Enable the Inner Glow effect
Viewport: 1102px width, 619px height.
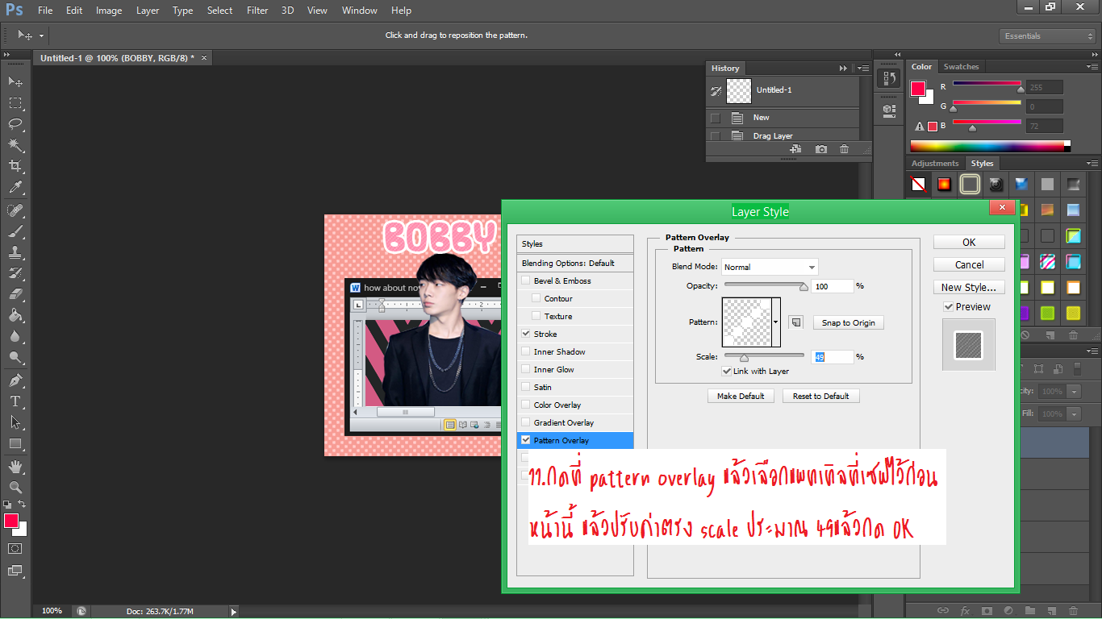[x=526, y=369]
